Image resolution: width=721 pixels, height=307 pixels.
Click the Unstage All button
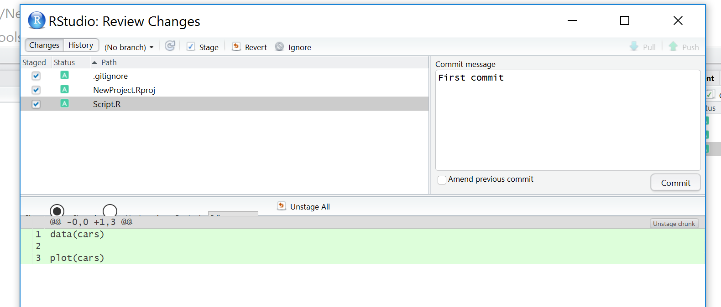pos(303,206)
